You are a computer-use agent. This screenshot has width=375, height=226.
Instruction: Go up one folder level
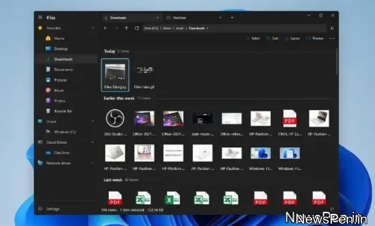126,28
